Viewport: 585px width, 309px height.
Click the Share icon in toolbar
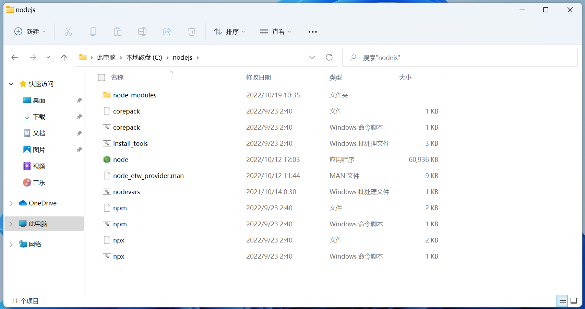tap(167, 32)
